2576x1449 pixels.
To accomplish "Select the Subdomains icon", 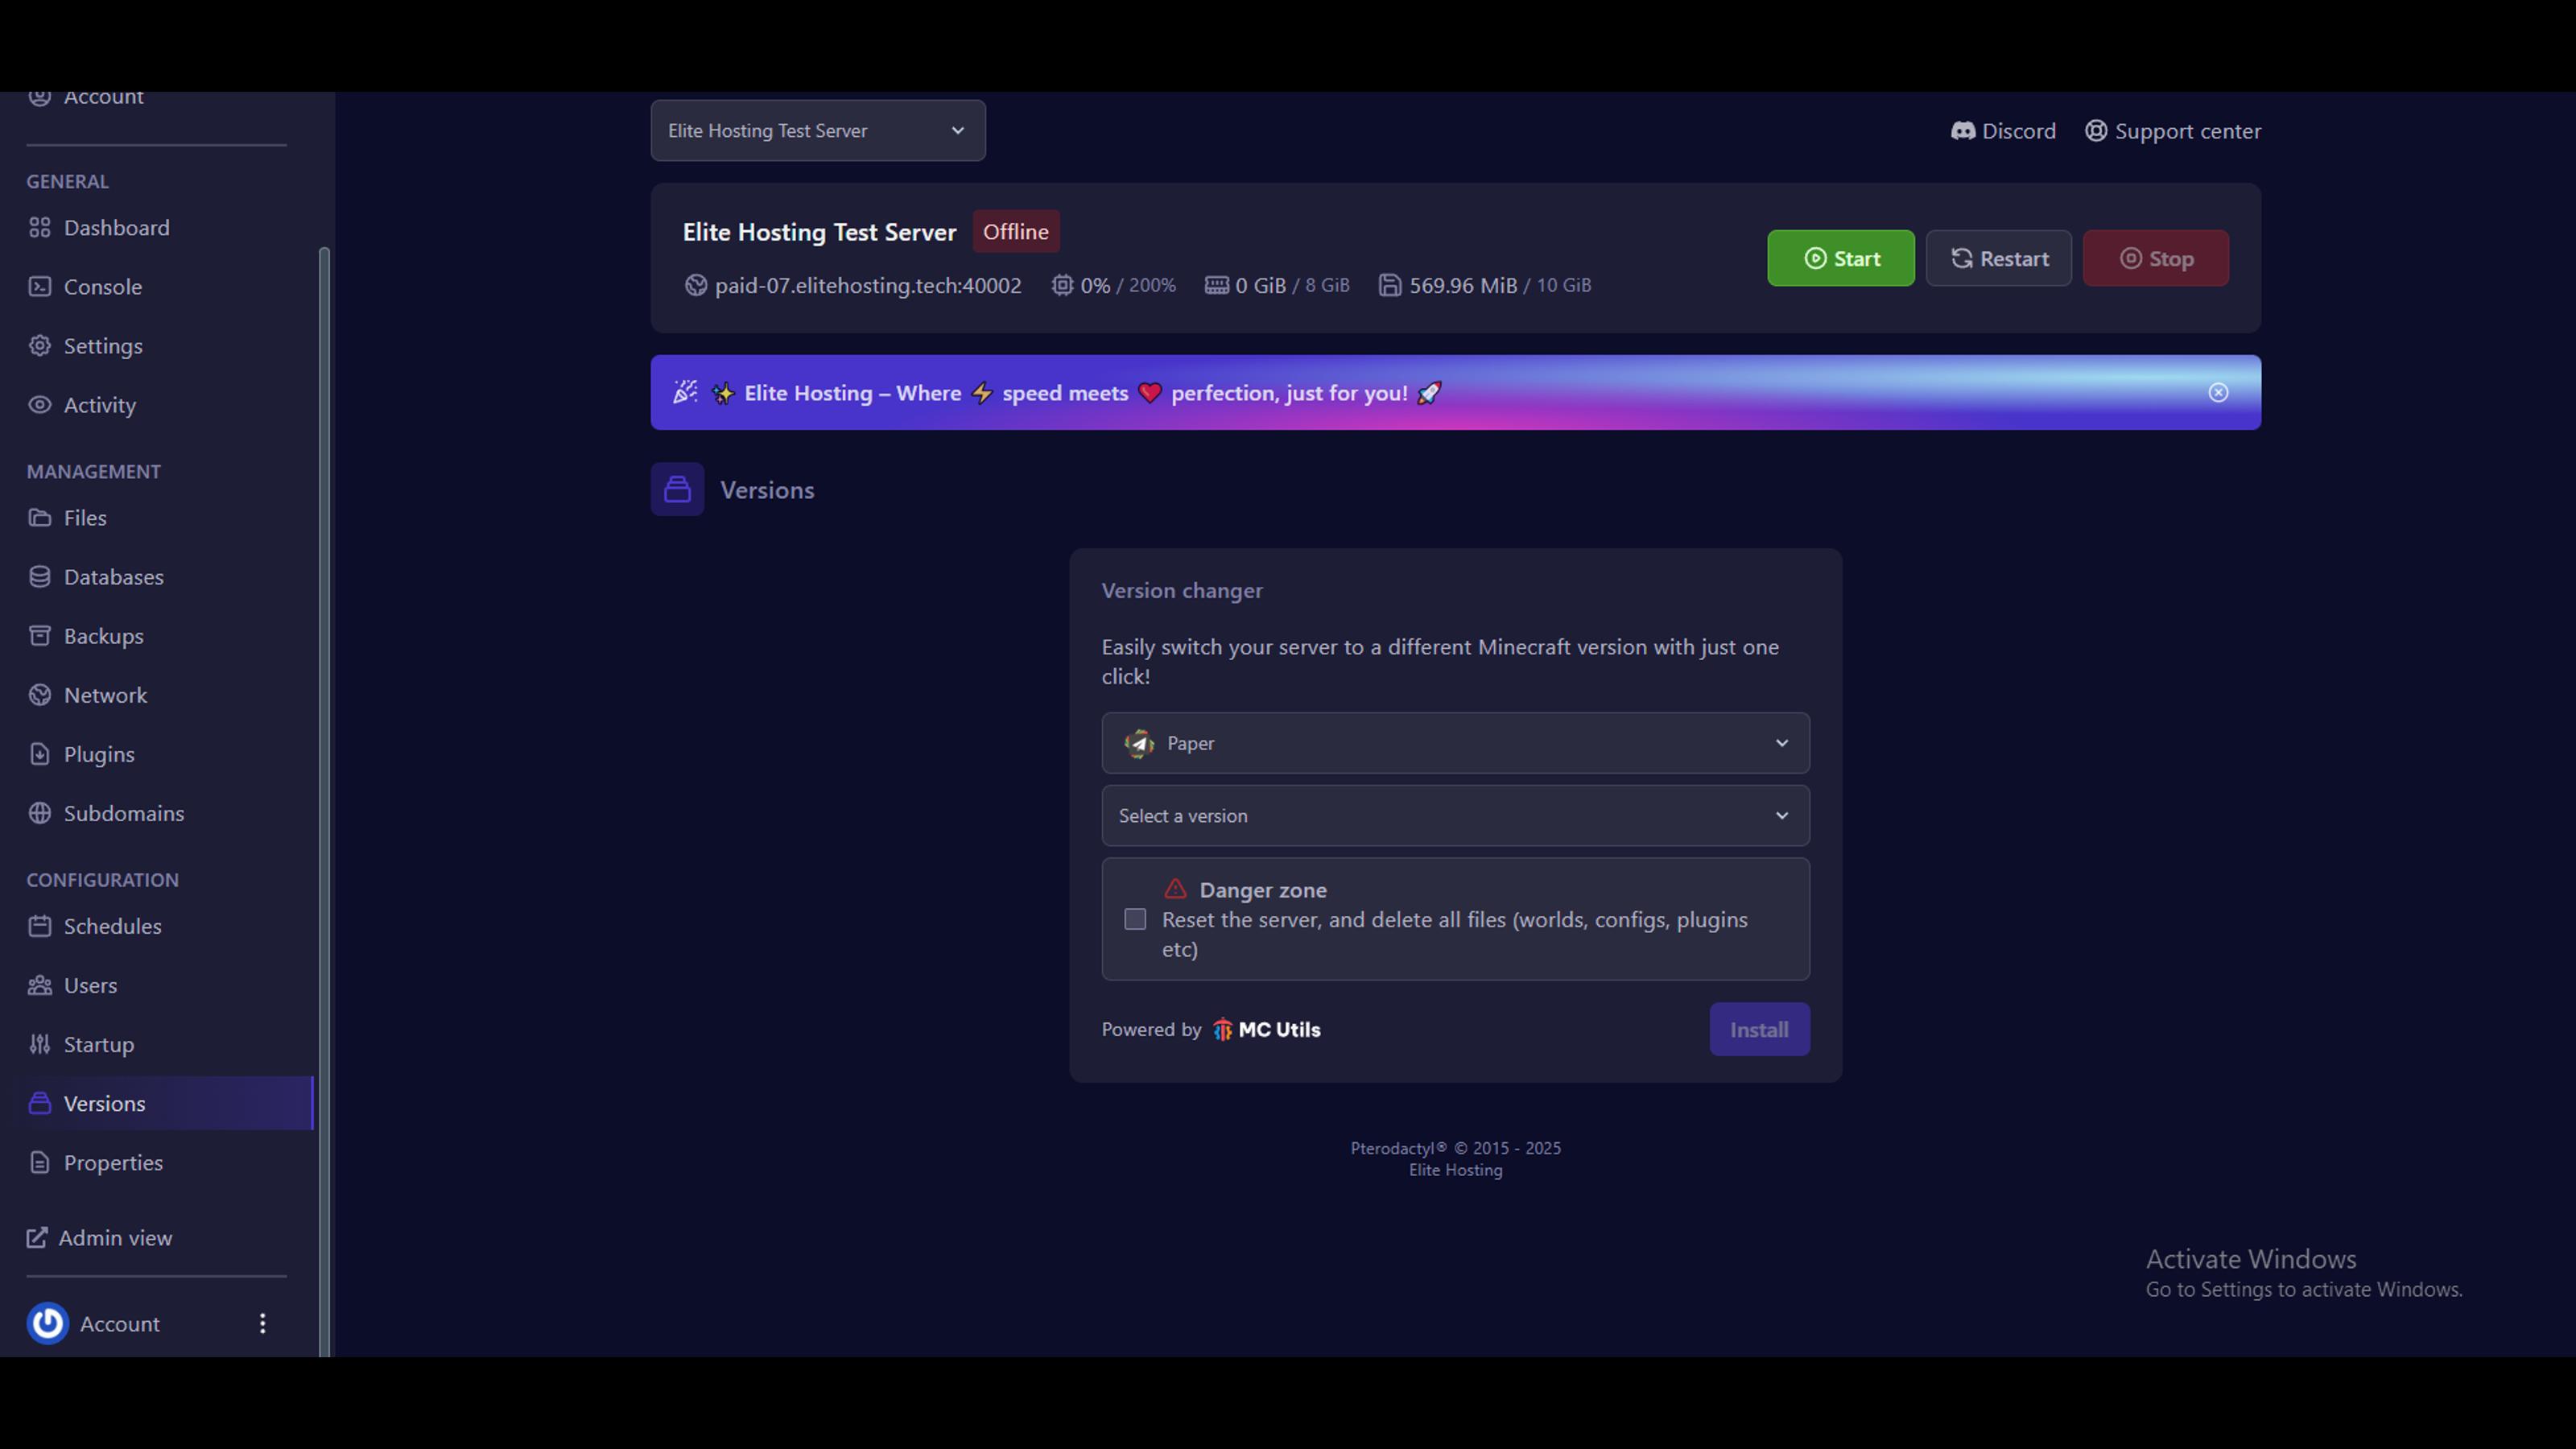I will 40,813.
